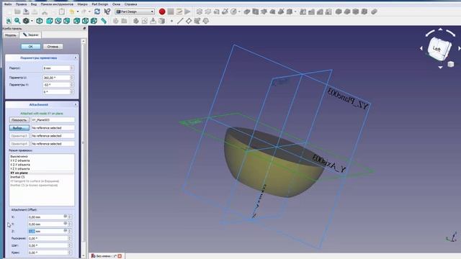Click the Attachment Offset X stepper
The width and height of the screenshot is (461, 259).
[x=70, y=217]
